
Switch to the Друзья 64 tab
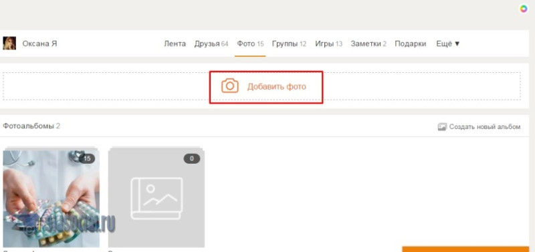(211, 43)
